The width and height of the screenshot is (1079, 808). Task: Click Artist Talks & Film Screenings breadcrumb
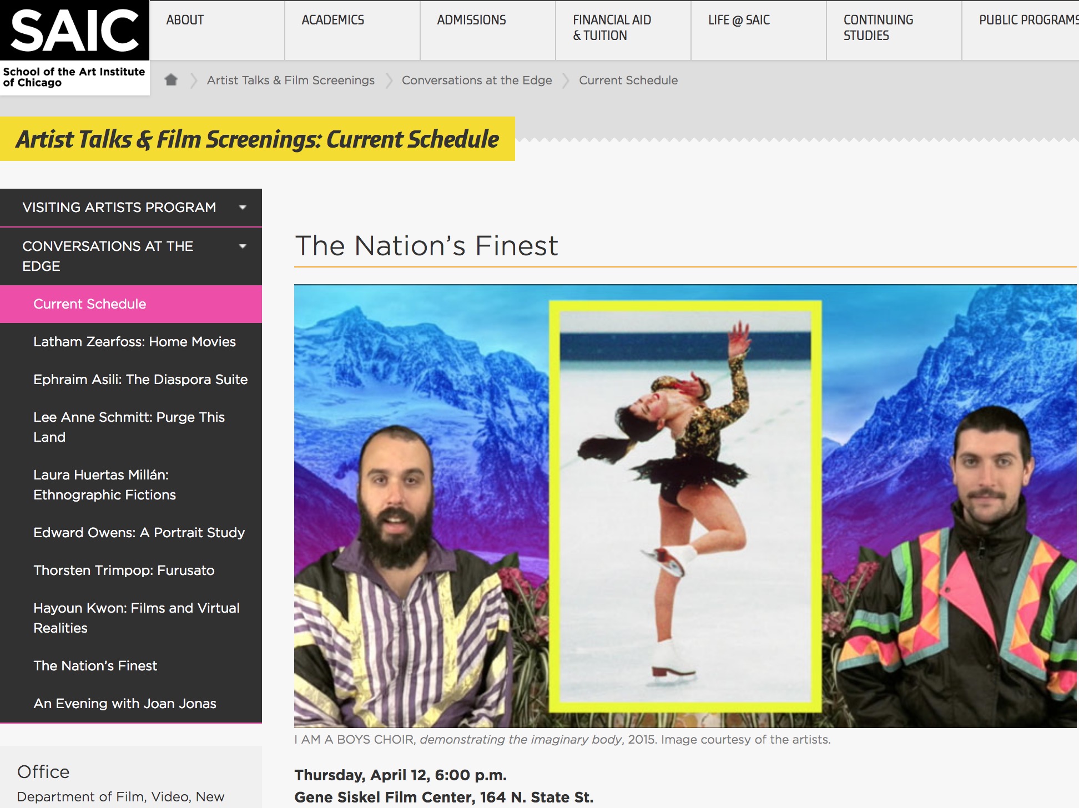(290, 80)
